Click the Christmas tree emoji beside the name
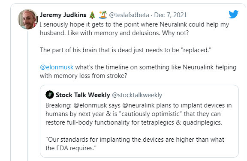 pos(92,15)
